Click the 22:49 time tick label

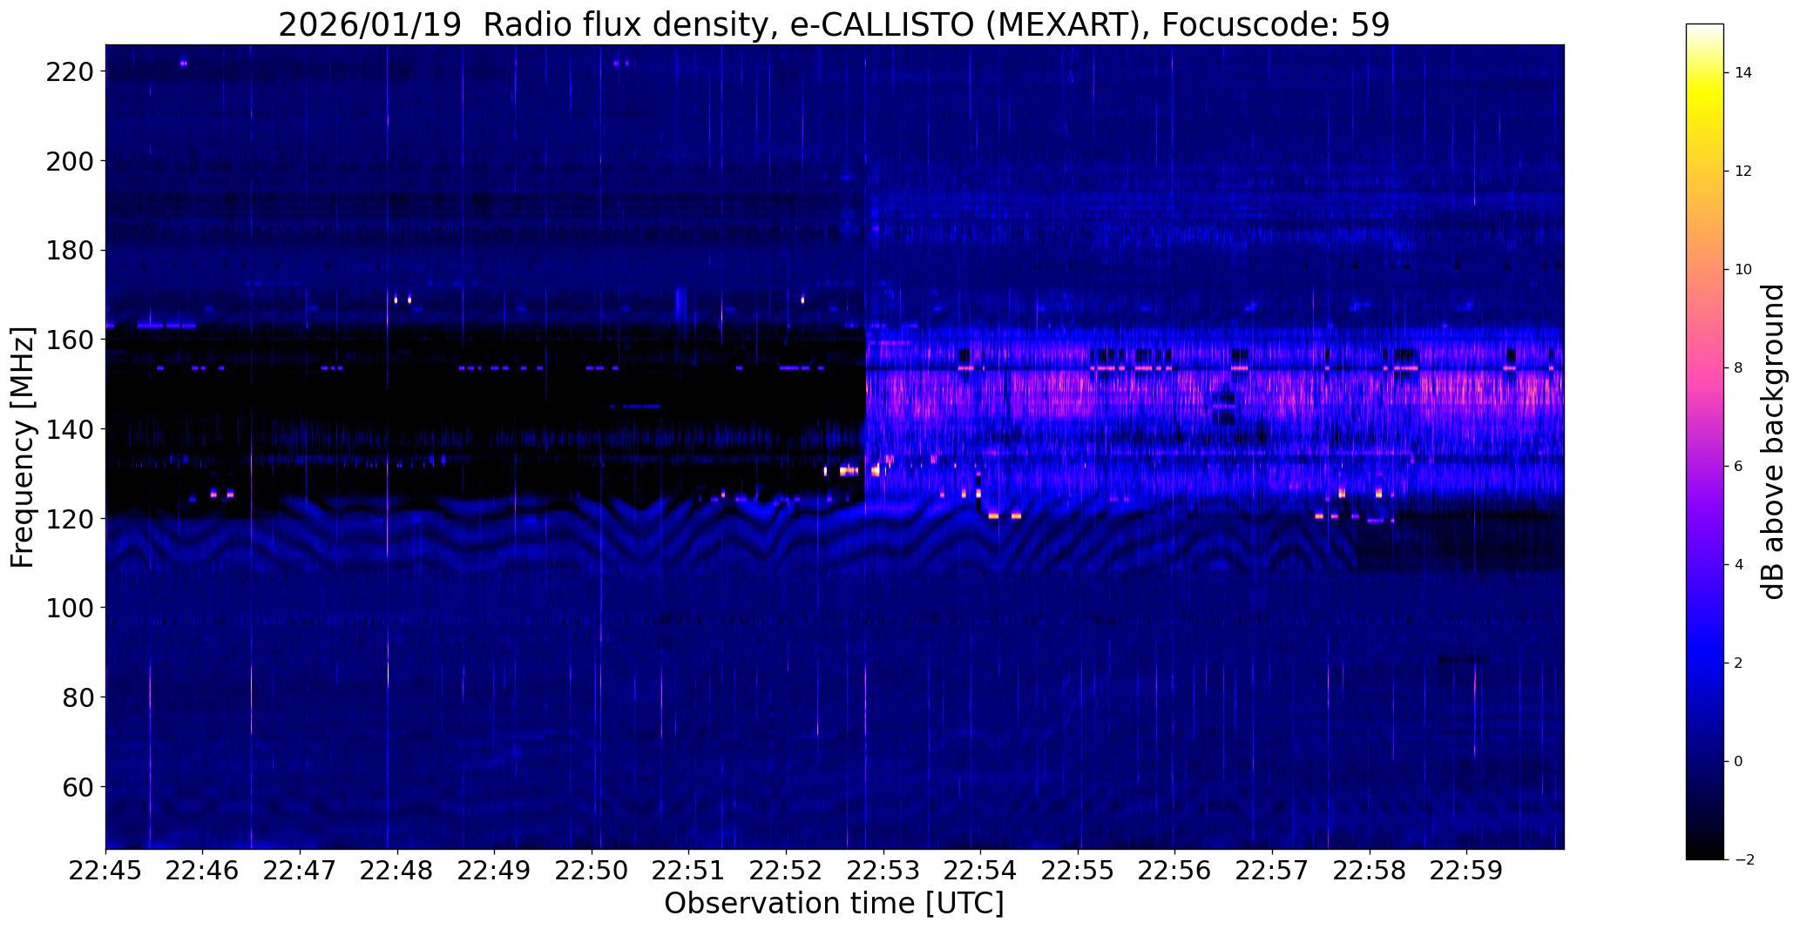coord(495,871)
